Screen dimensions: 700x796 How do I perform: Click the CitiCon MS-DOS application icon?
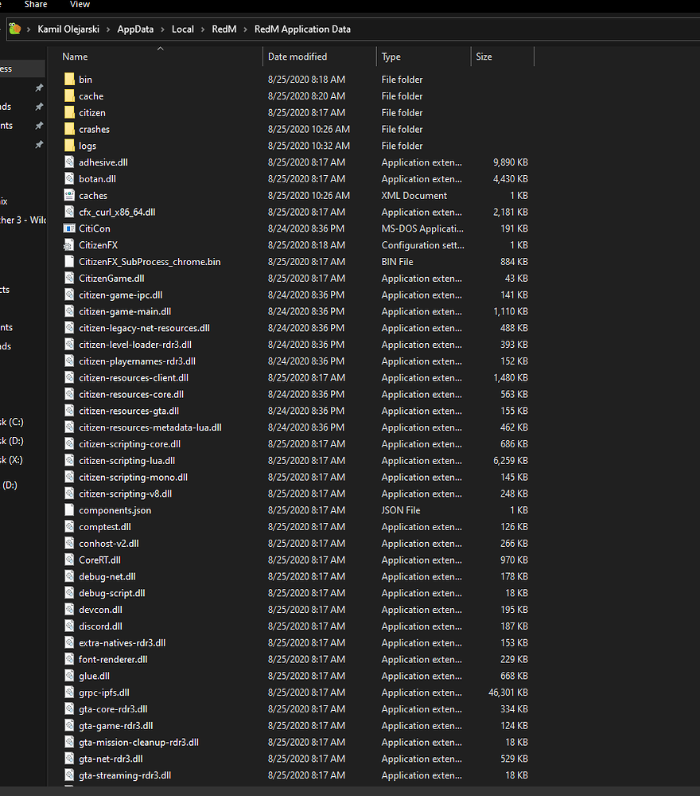(68, 228)
